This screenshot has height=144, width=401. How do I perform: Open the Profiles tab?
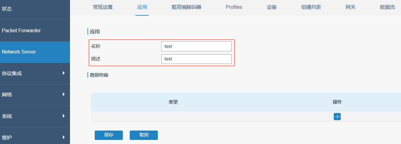pos(234,7)
